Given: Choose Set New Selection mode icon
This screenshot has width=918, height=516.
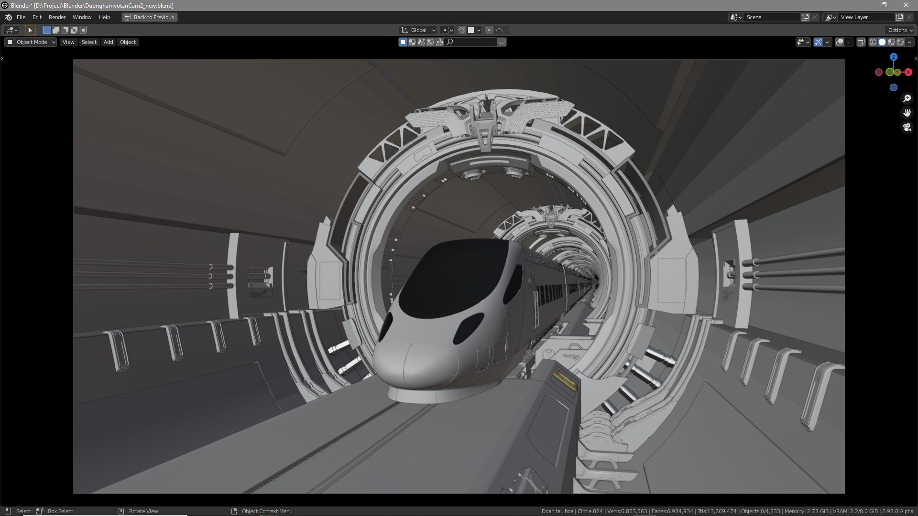Looking at the screenshot, I should [47, 30].
